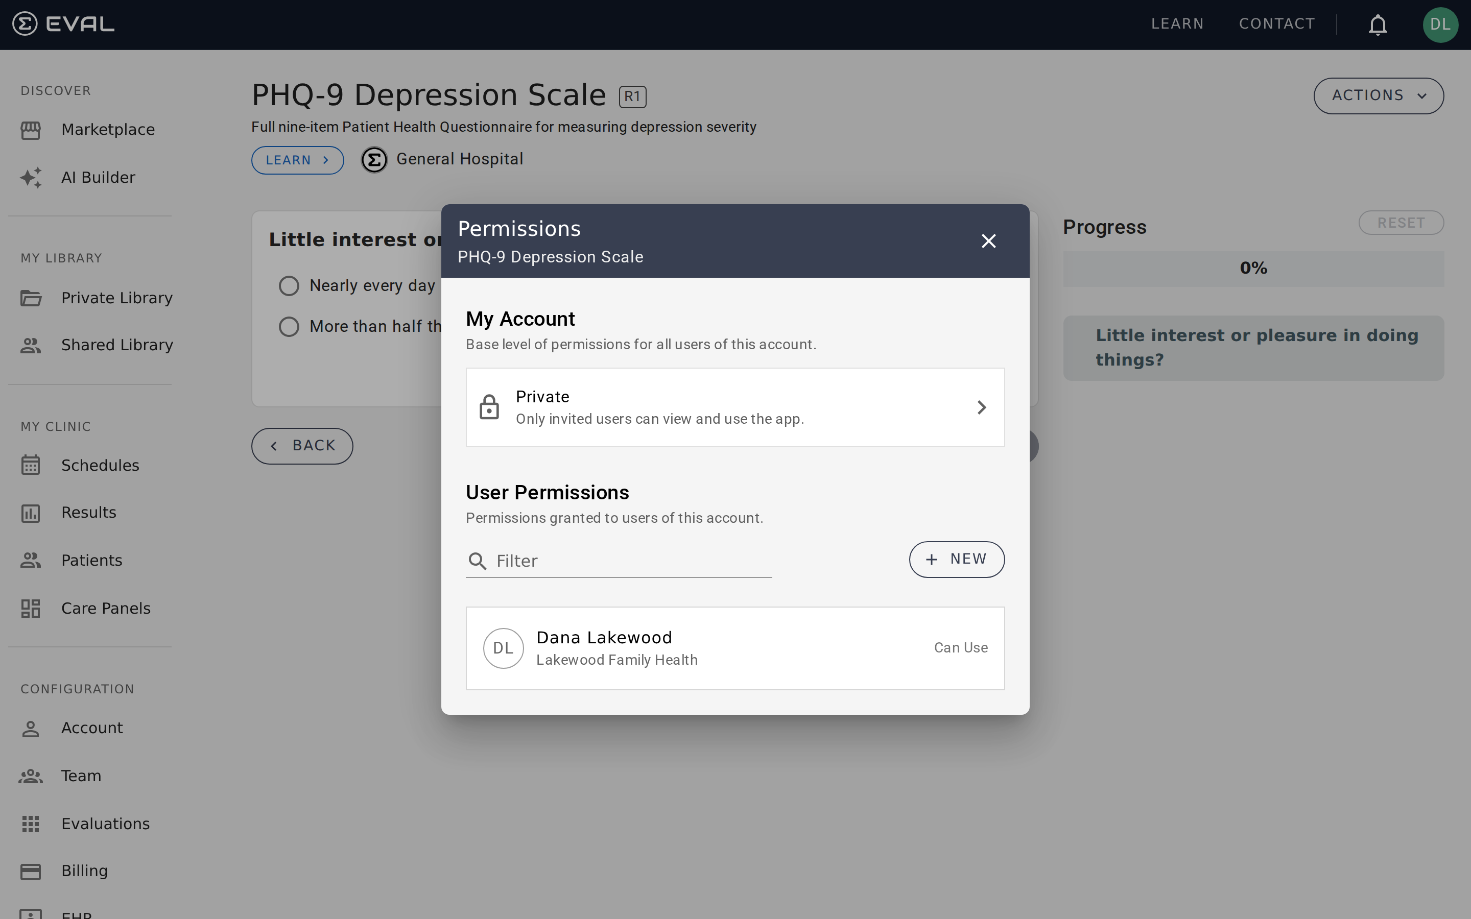Open the Care Panels section
Screen dimensions: 1471x919
[x=105, y=607]
